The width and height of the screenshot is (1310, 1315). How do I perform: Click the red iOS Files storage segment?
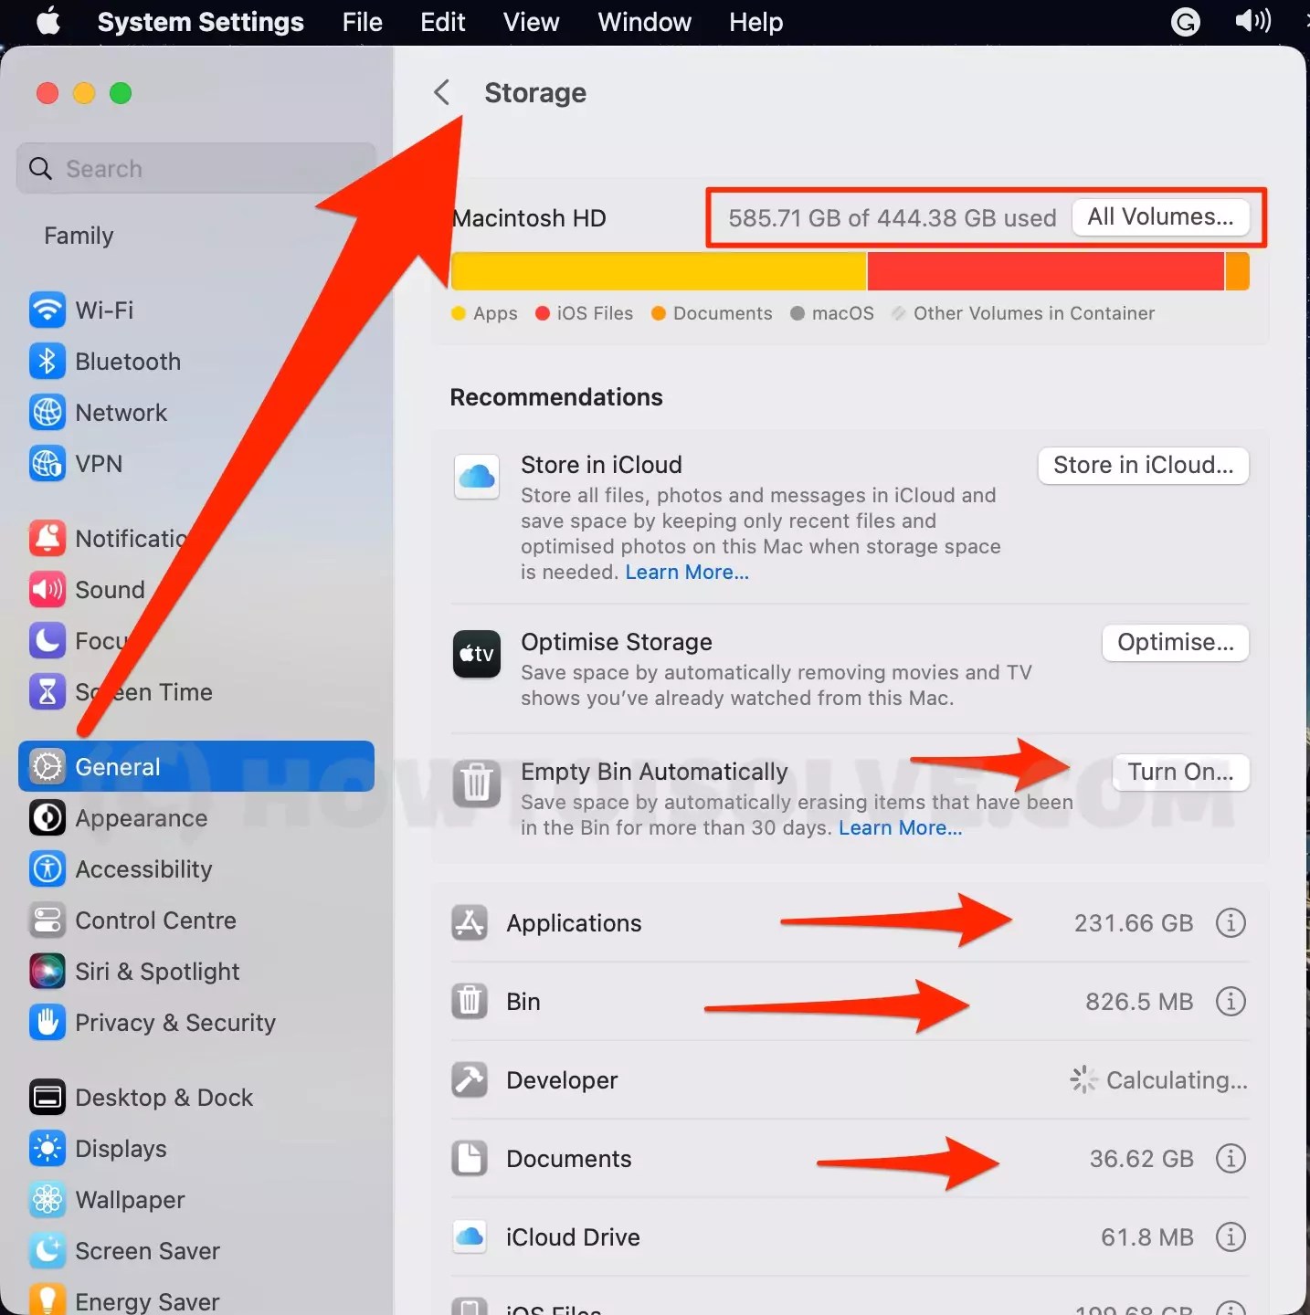(x=1046, y=272)
